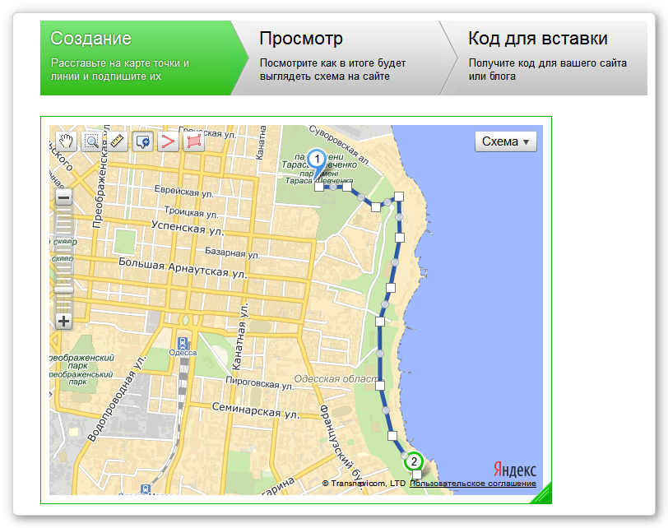Click green placemark number 2

tap(414, 461)
